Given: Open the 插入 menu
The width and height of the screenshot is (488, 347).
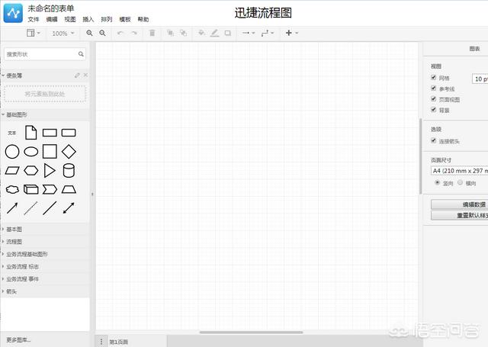Looking at the screenshot, I should [88, 20].
